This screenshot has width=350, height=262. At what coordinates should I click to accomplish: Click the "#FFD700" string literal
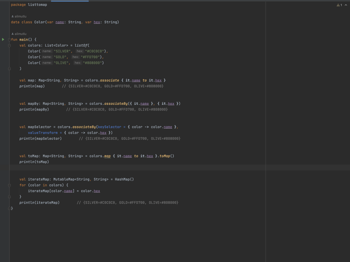coord(90,57)
